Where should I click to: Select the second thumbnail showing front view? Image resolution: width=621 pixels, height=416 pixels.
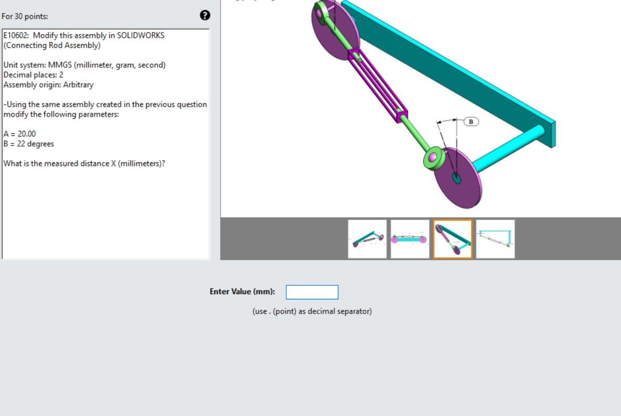(410, 239)
